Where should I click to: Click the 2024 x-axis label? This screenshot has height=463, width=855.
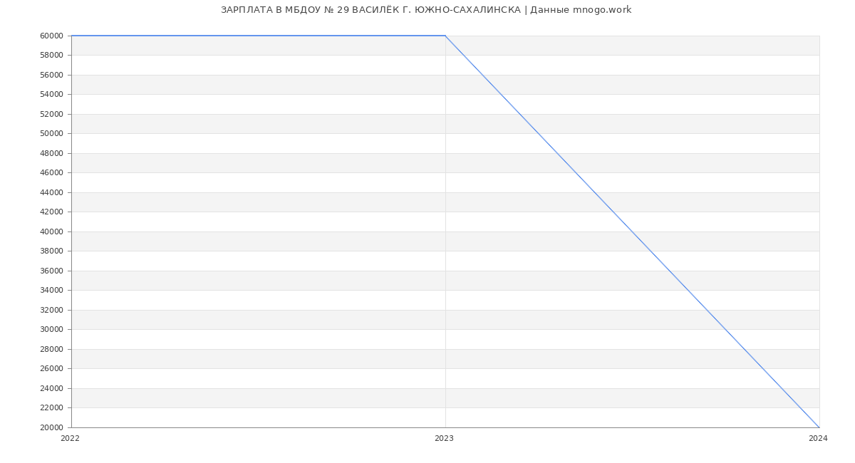click(818, 439)
